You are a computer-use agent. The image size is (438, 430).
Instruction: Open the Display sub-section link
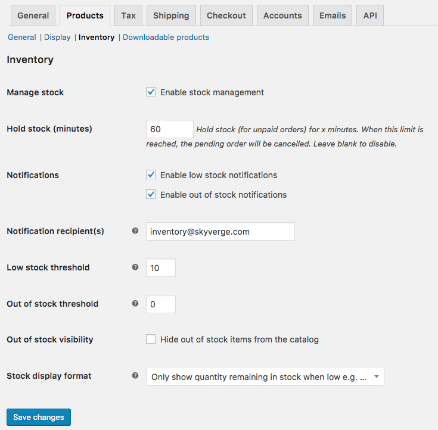point(57,37)
